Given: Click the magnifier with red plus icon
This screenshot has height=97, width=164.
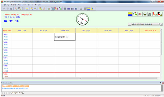Looking at the screenshot, I should click(x=32, y=9).
